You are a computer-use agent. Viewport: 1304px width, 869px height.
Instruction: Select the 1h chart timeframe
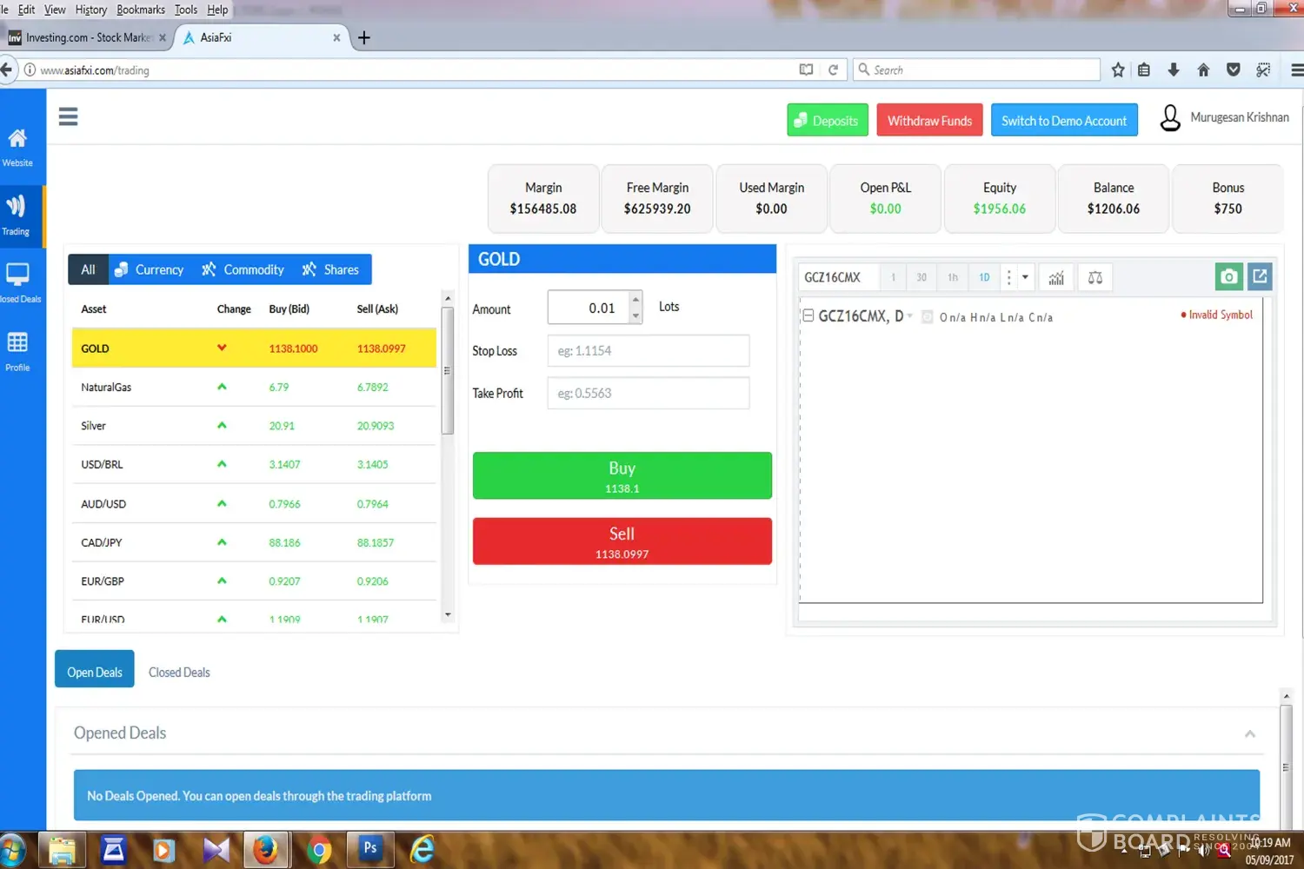[x=953, y=278]
